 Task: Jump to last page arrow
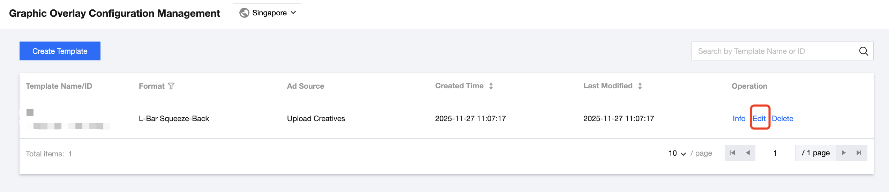pyautogui.click(x=859, y=153)
